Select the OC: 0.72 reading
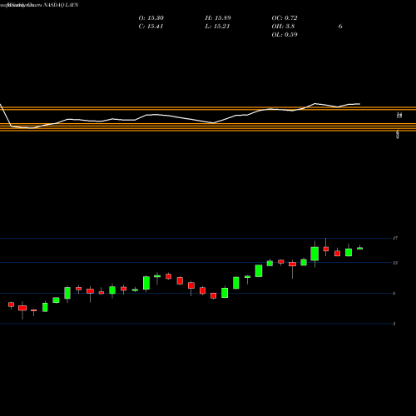Screen dimensions: 416x416 coord(285,18)
